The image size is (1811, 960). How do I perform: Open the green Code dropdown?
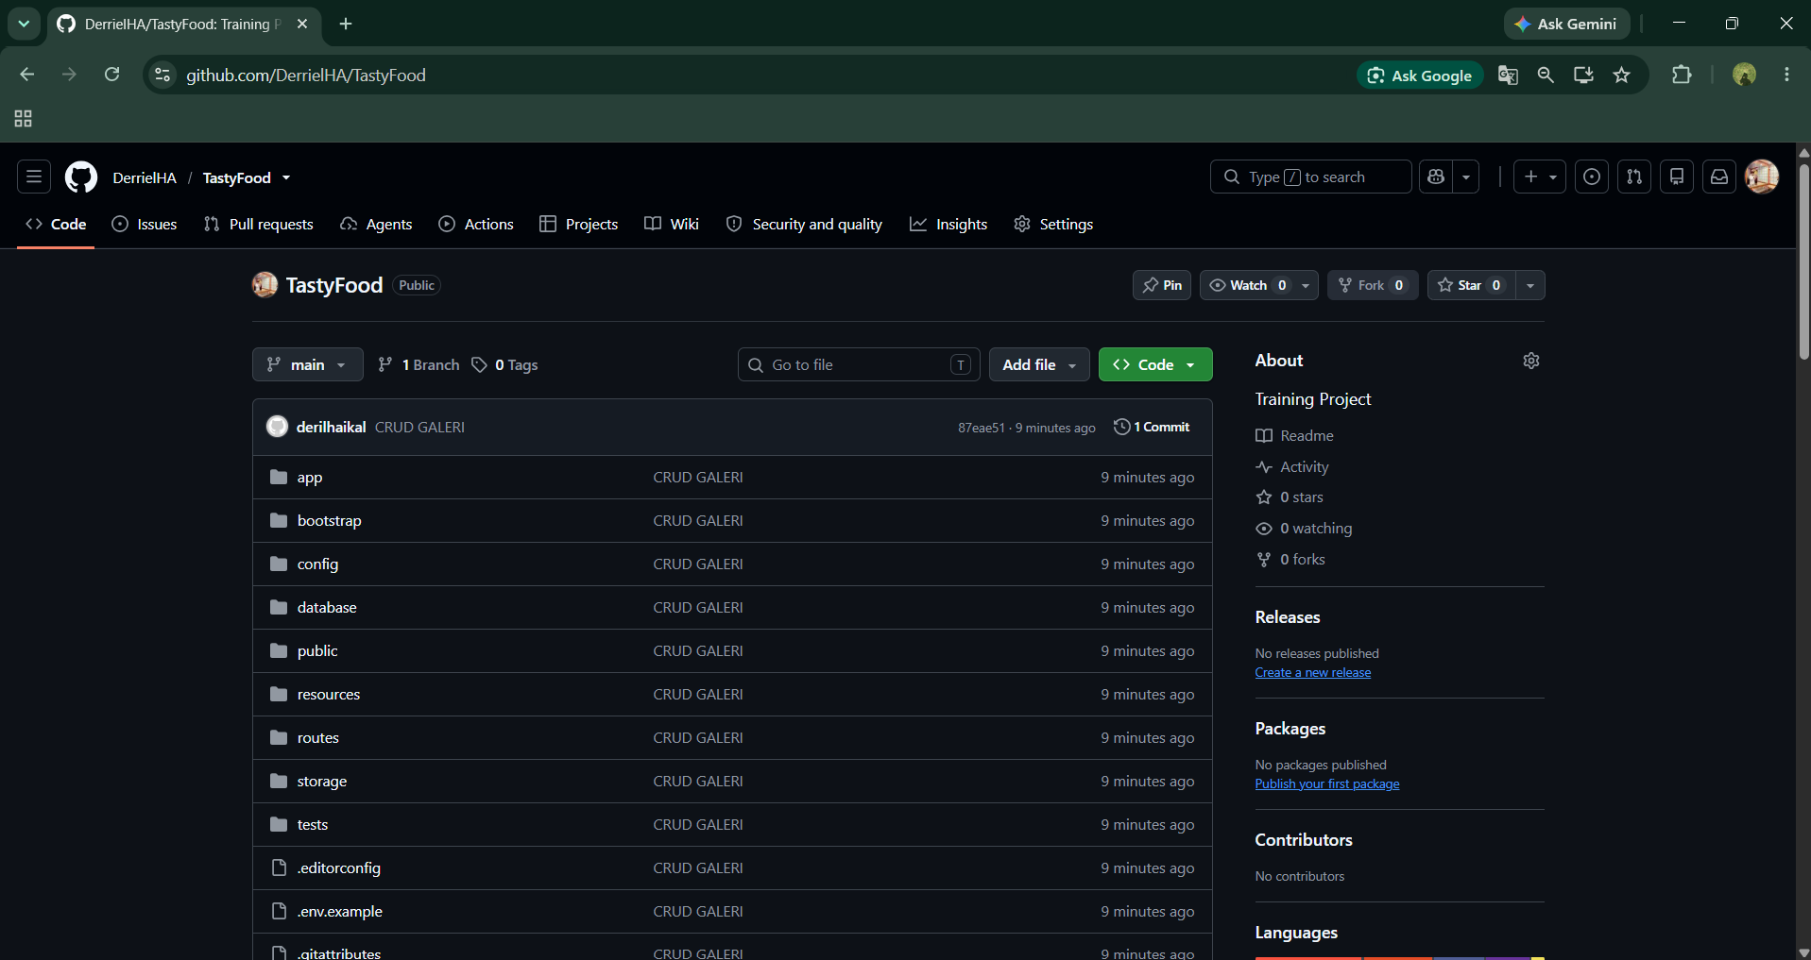coord(1155,364)
